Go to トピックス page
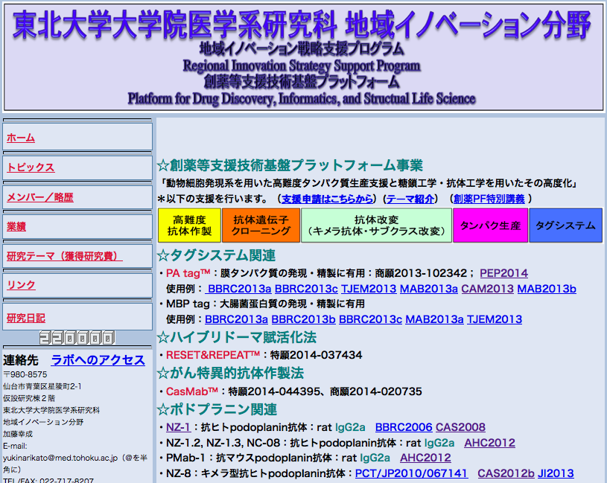 (31, 167)
